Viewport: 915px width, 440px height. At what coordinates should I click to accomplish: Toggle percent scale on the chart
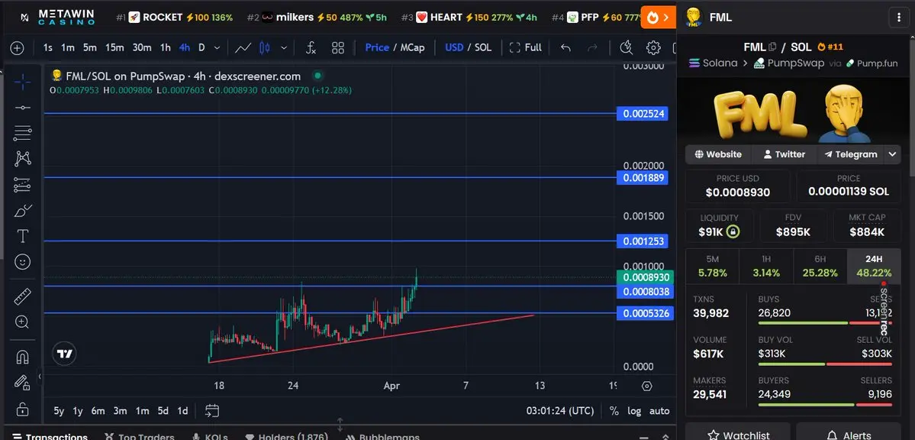tap(614, 411)
